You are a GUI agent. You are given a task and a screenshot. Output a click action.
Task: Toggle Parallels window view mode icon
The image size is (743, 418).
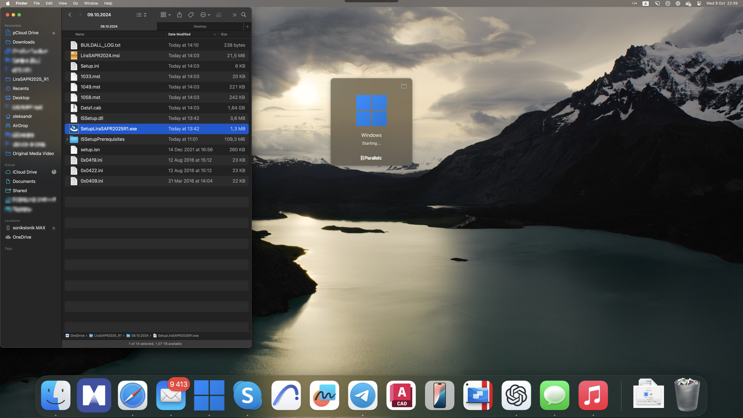click(404, 86)
